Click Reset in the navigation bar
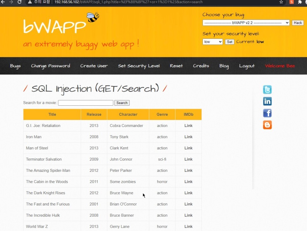 point(176,66)
